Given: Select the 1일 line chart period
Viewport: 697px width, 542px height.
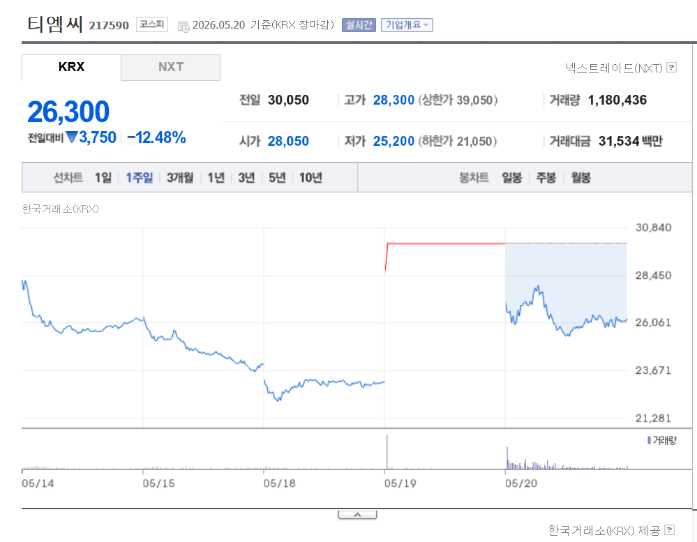Looking at the screenshot, I should point(103,178).
